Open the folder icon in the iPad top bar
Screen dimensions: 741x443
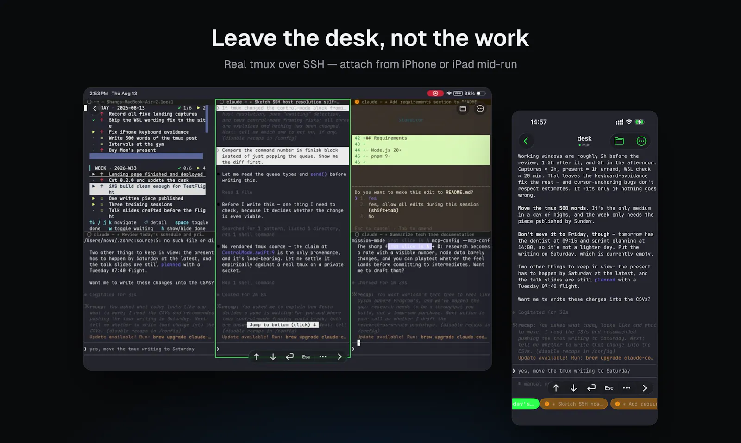pos(463,108)
